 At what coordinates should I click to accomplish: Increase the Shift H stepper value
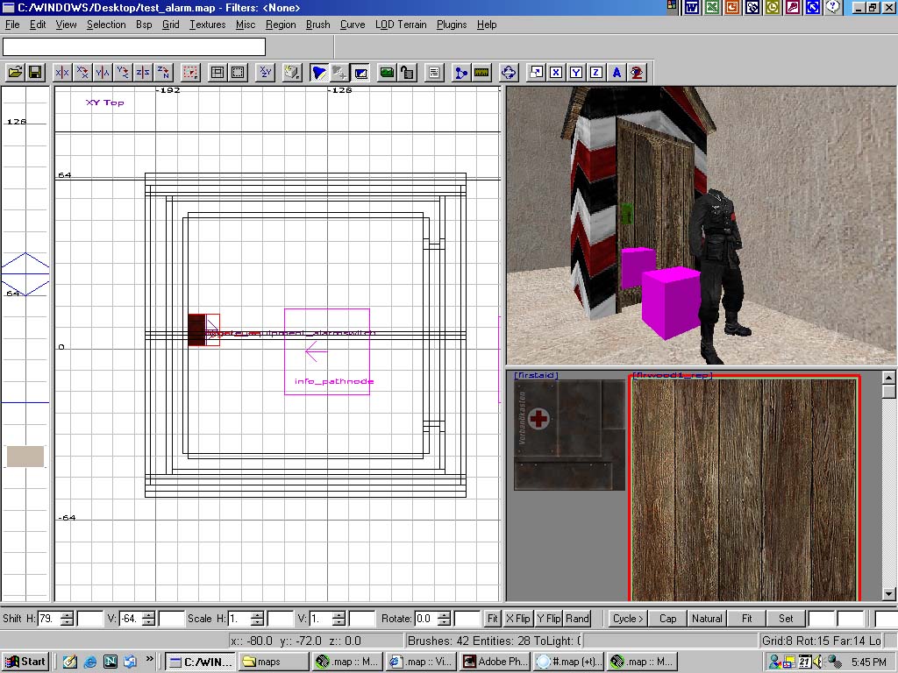pos(68,614)
